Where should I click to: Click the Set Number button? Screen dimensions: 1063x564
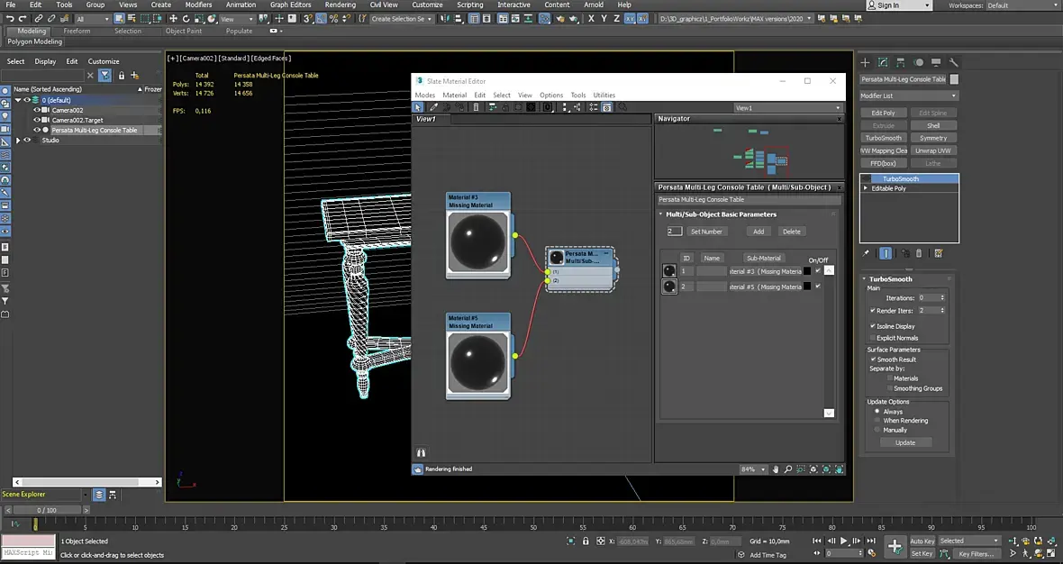tap(706, 232)
